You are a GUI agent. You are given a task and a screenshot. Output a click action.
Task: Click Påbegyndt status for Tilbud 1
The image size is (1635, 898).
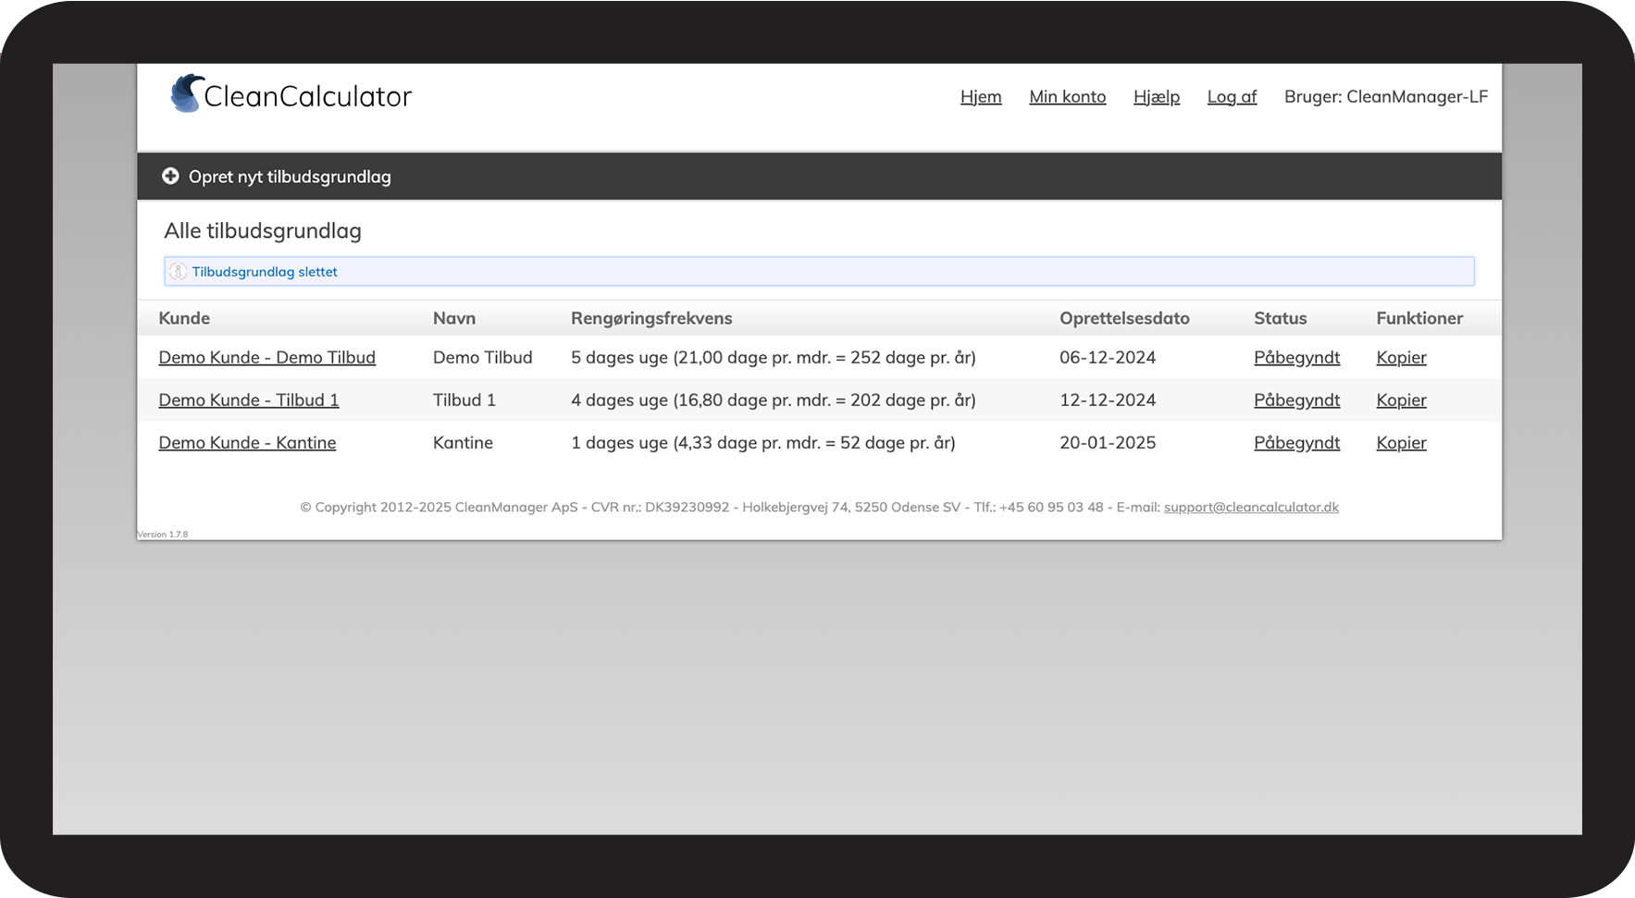coord(1296,400)
